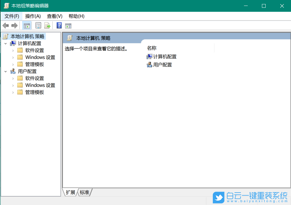Collapse the 计算机配置 tree node
Viewport: 291px width, 205px height.
point(6,43)
